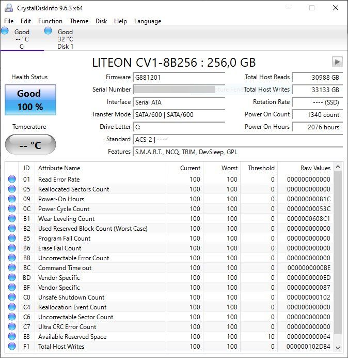Click the Transfer Mode SATA/600 field
Screen dimensions: 348x358
click(179, 114)
